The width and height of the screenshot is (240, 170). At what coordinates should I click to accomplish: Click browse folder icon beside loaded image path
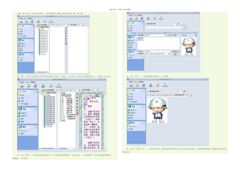pyautogui.click(x=191, y=95)
